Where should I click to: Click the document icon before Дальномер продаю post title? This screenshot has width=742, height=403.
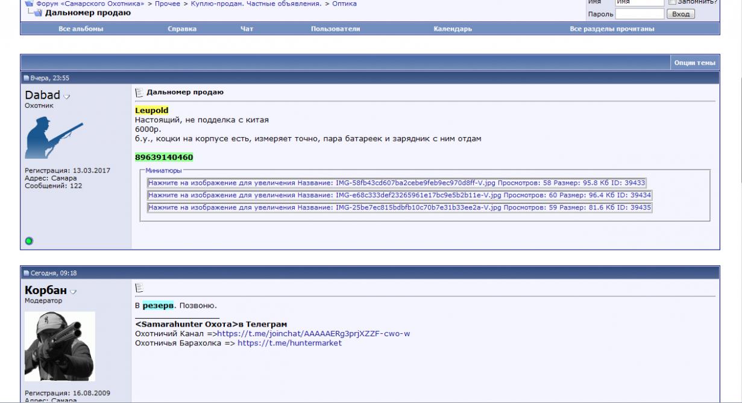(139, 93)
